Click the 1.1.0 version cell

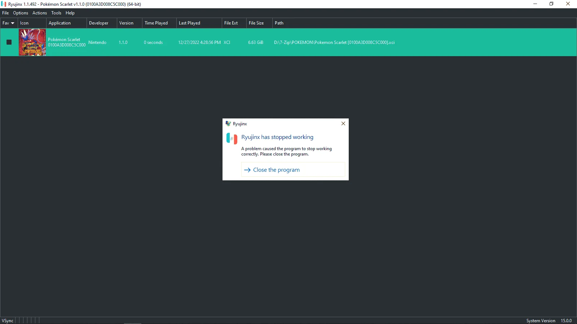point(123,42)
